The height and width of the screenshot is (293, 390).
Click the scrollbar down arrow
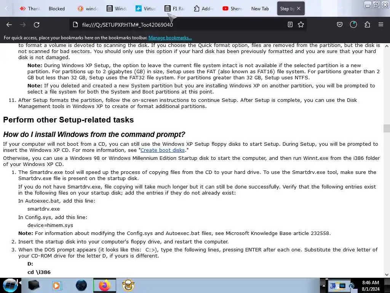pos(387,275)
